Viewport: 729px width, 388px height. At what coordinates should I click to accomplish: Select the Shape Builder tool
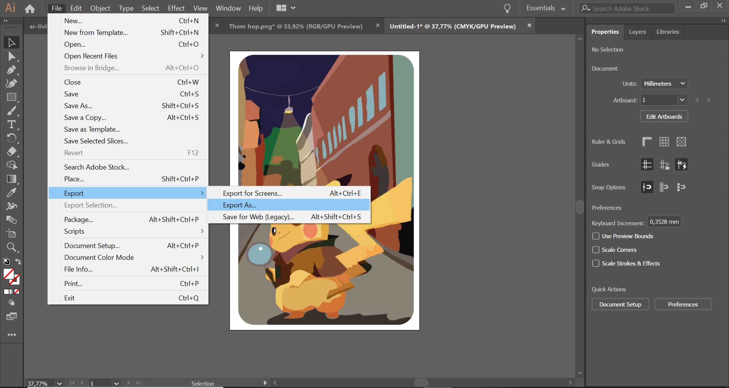pos(11,165)
